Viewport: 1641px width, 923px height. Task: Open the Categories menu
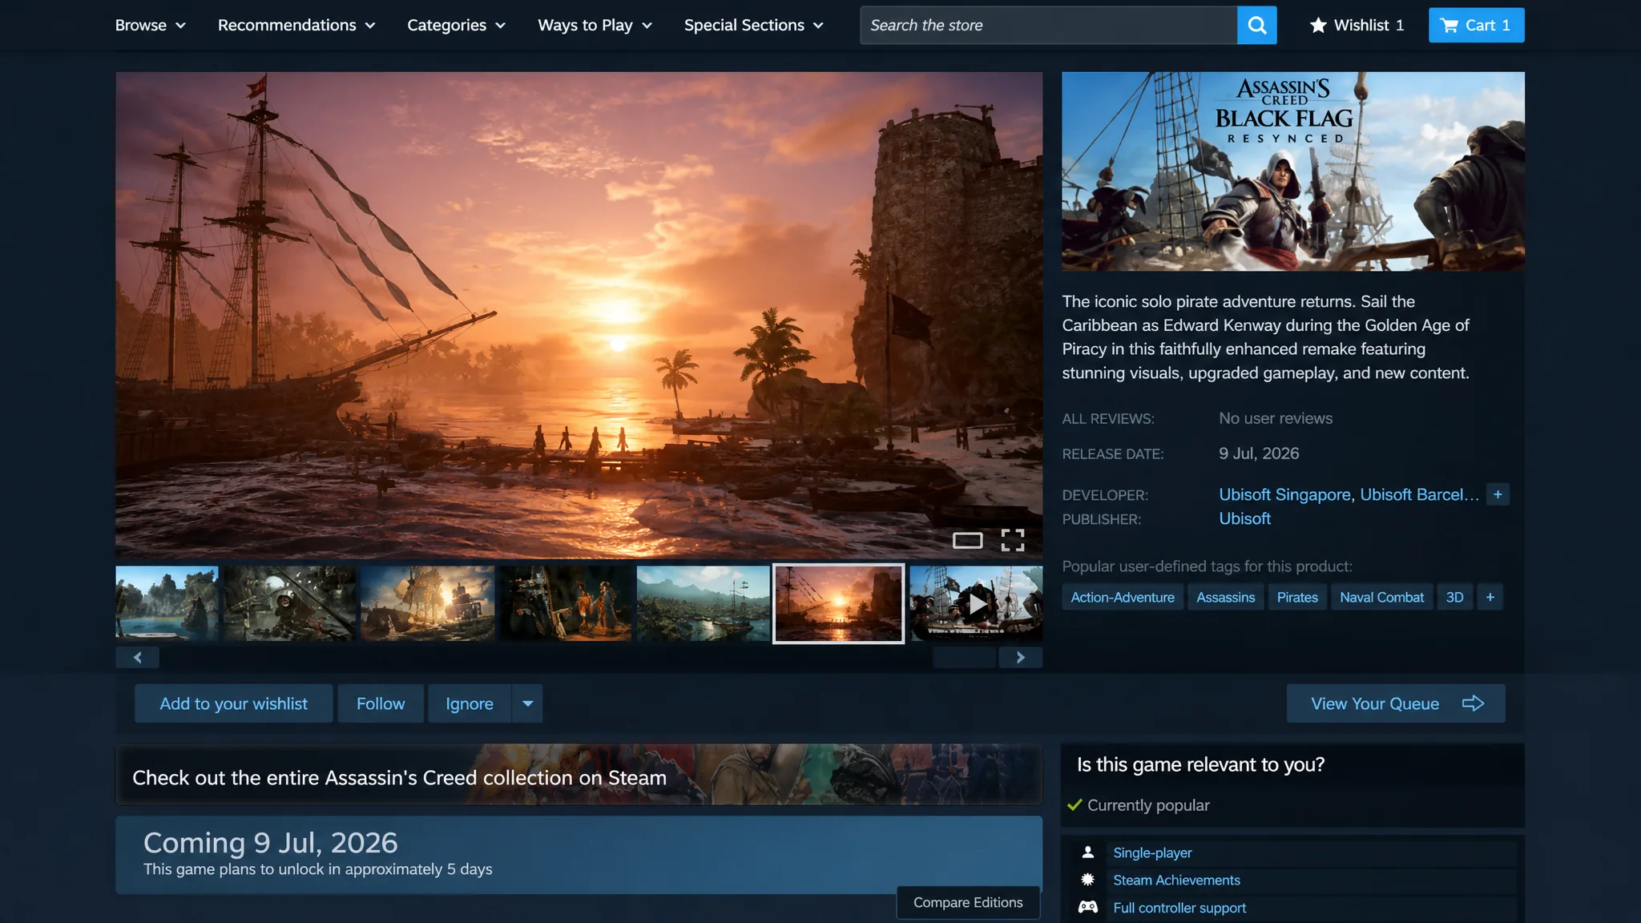pyautogui.click(x=456, y=25)
